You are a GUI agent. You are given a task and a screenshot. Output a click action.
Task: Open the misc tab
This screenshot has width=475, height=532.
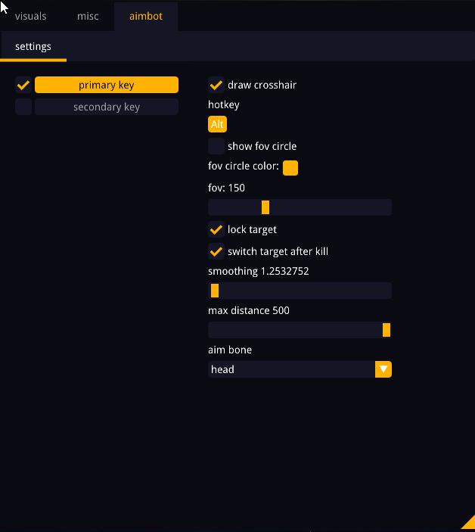pyautogui.click(x=88, y=16)
